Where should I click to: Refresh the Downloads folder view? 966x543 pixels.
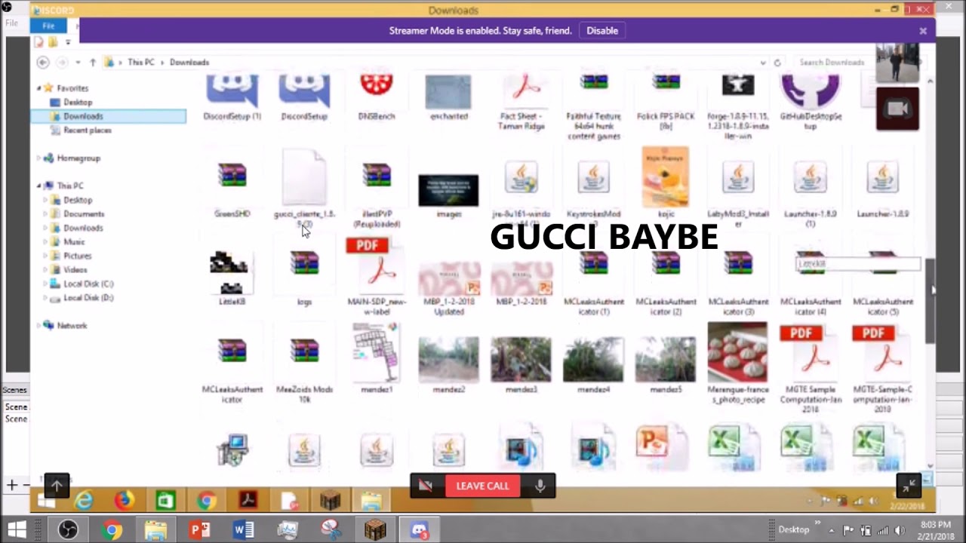(x=777, y=63)
